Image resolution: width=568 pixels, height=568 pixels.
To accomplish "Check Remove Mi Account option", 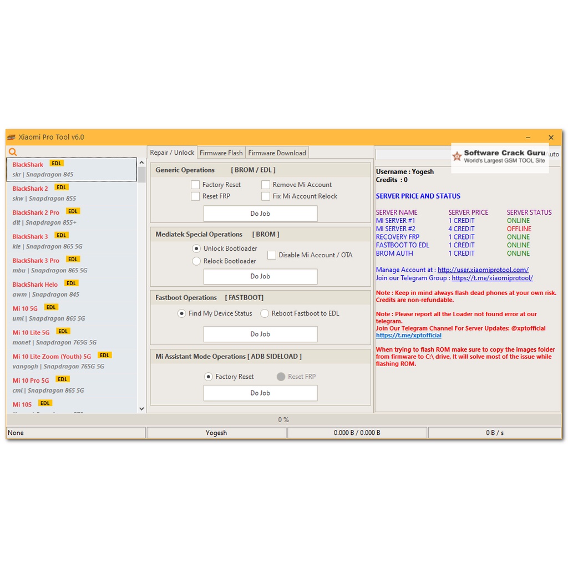I will pyautogui.click(x=266, y=185).
